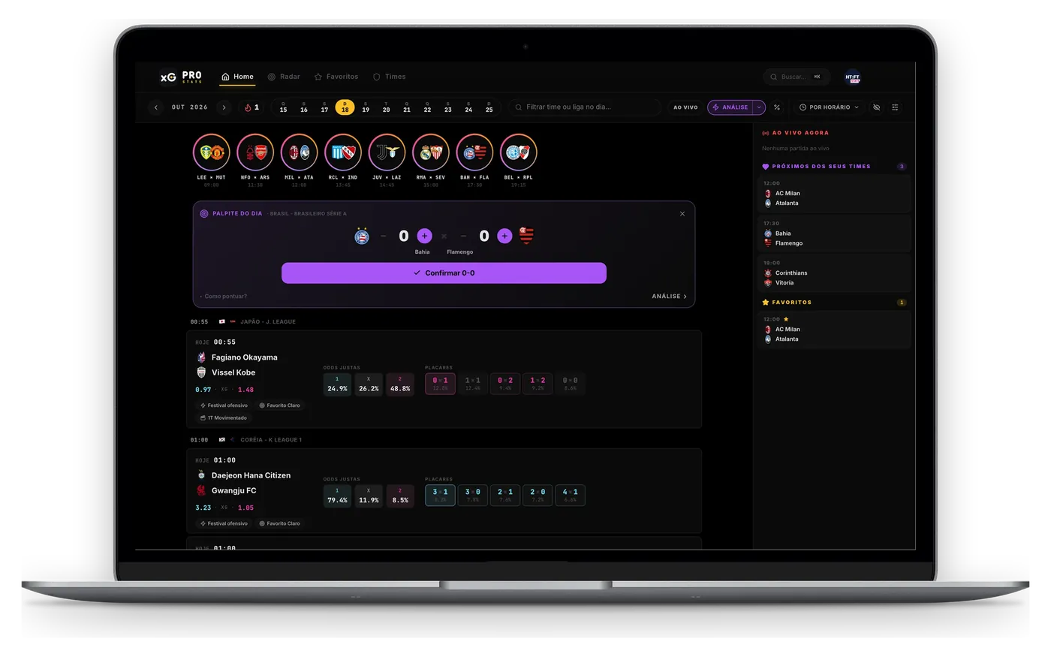Increase Flamengo score with plus button
Image resolution: width=1051 pixels, height=657 pixels.
point(504,236)
